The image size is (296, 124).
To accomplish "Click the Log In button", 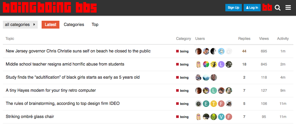I will point(252,8).
